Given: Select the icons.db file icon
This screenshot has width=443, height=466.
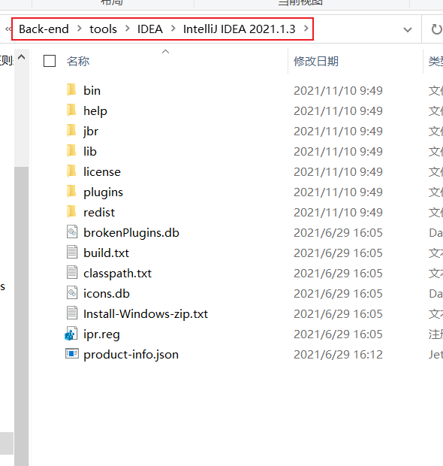Looking at the screenshot, I should pyautogui.click(x=72, y=293).
